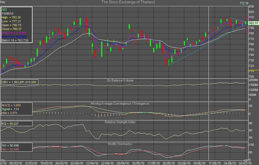259x165 pixels.
Task: Select the "Relative Strength Index" panel title
Action: point(120,122)
